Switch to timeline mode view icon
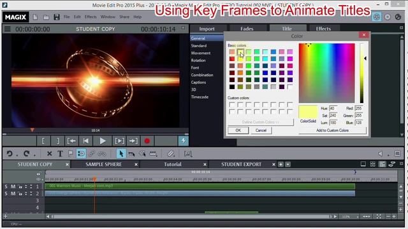This screenshot has width=408, height=229. (x=382, y=164)
